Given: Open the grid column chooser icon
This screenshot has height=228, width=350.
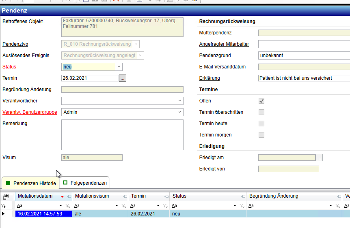Looking at the screenshot, I should pos(6,196).
